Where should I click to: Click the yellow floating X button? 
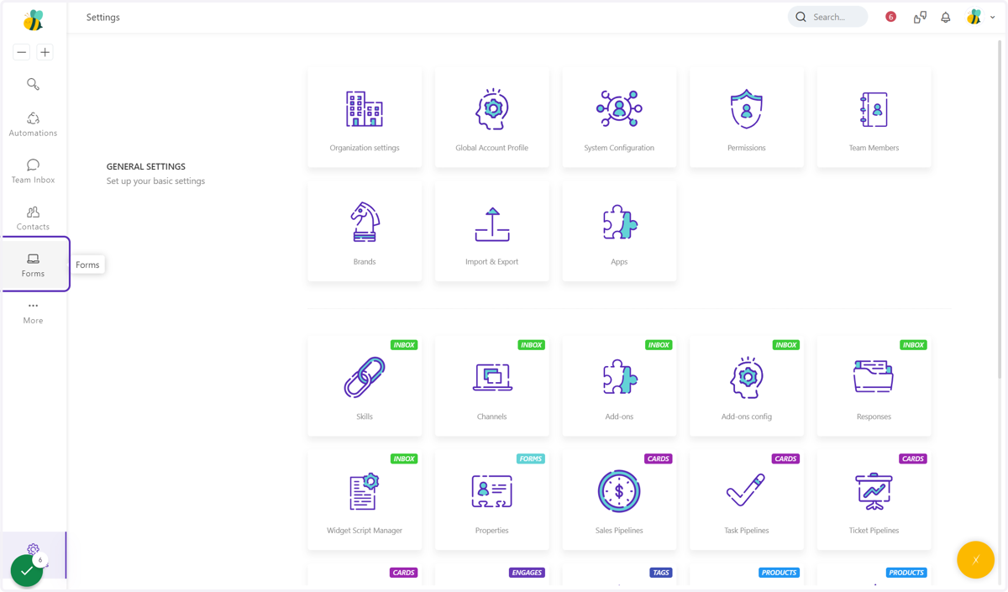pos(975,560)
